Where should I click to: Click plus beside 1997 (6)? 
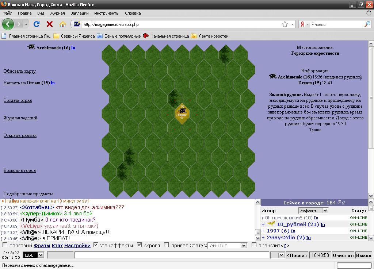263,231
